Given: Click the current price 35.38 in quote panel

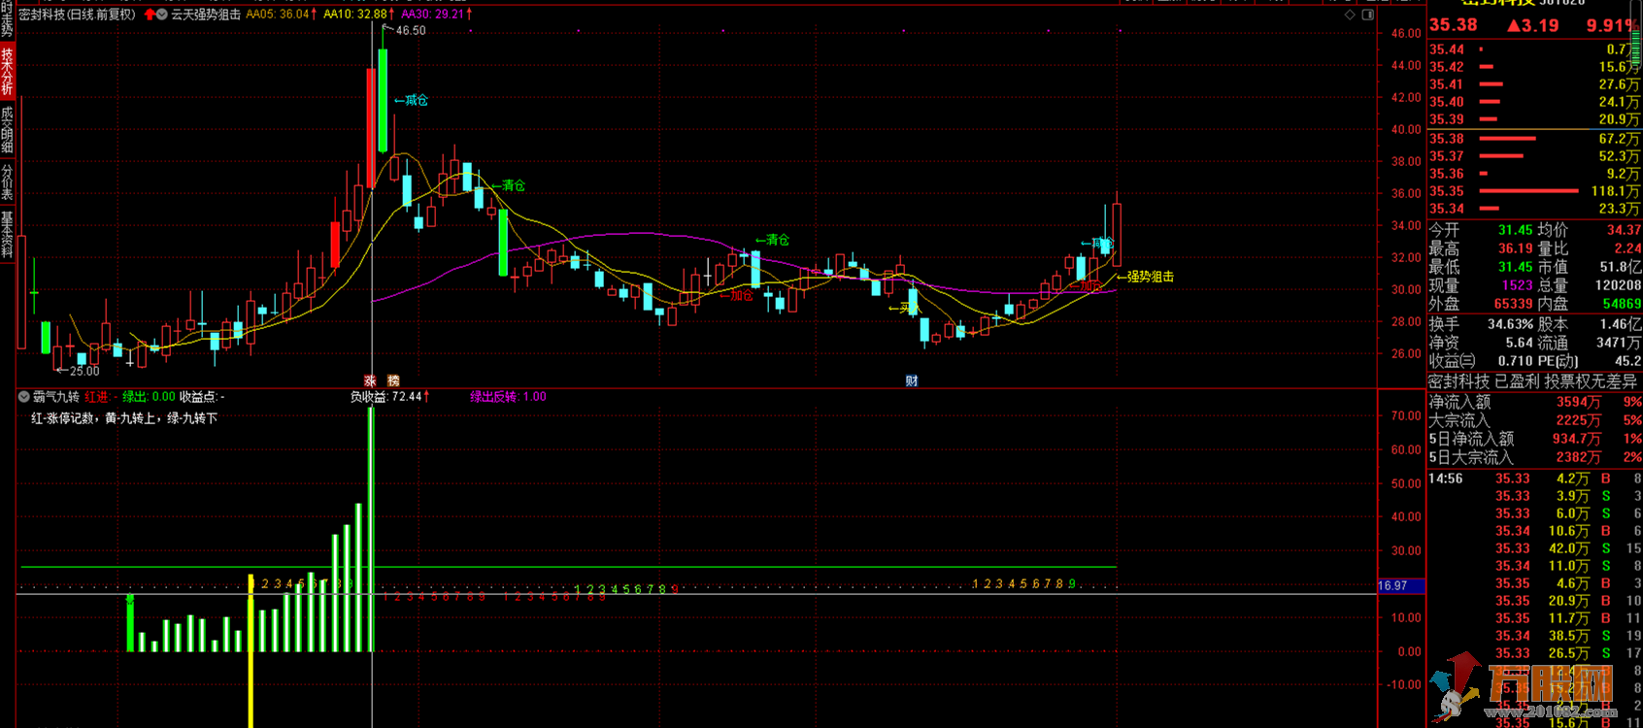Looking at the screenshot, I should (x=1454, y=25).
